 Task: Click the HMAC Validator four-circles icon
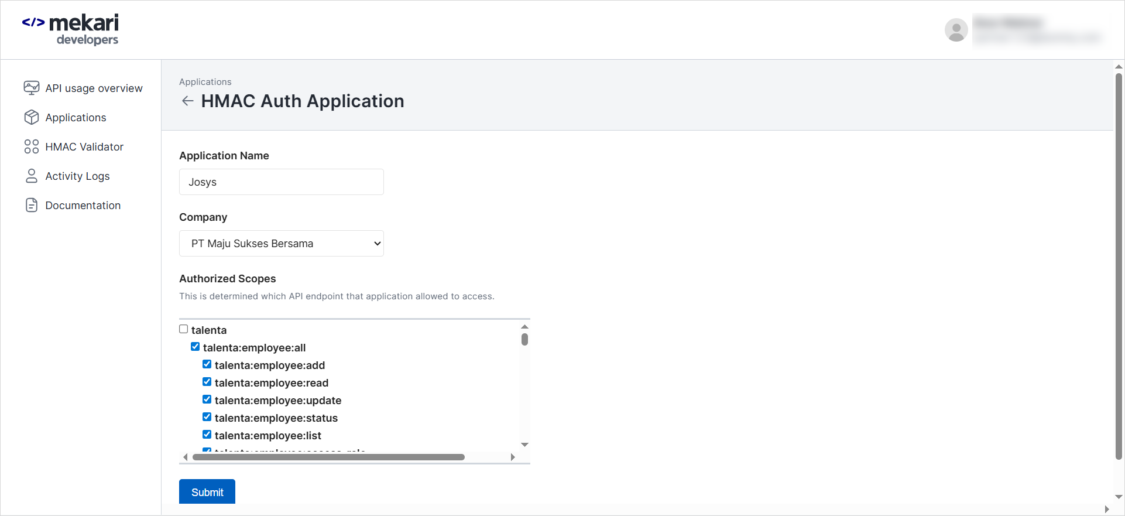[32, 146]
